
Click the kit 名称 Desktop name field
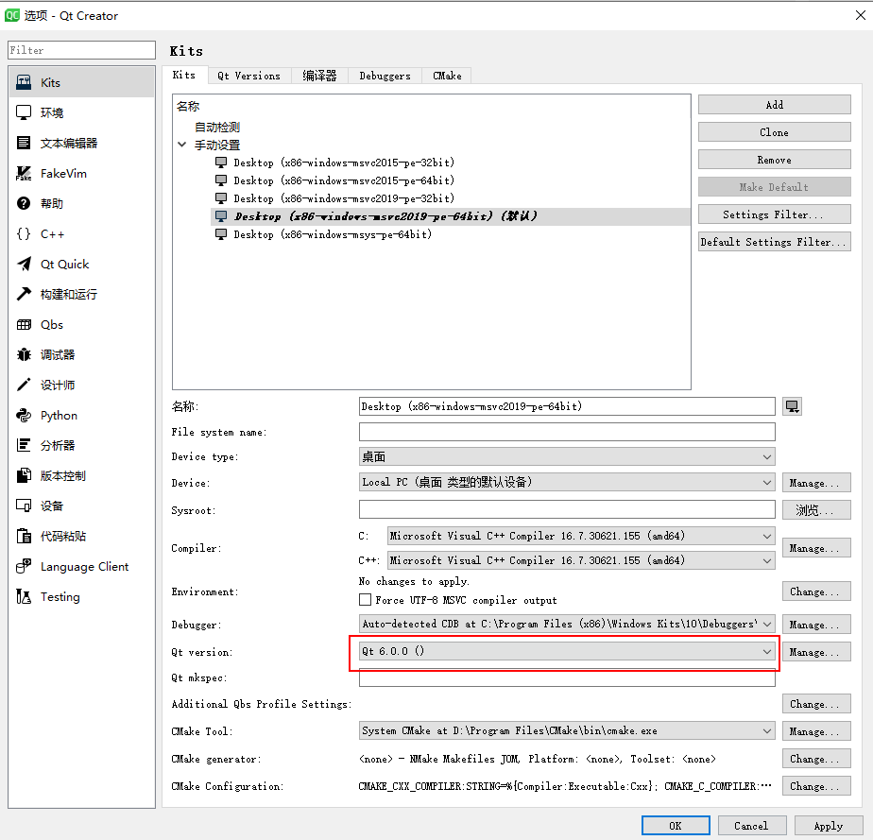click(x=567, y=406)
